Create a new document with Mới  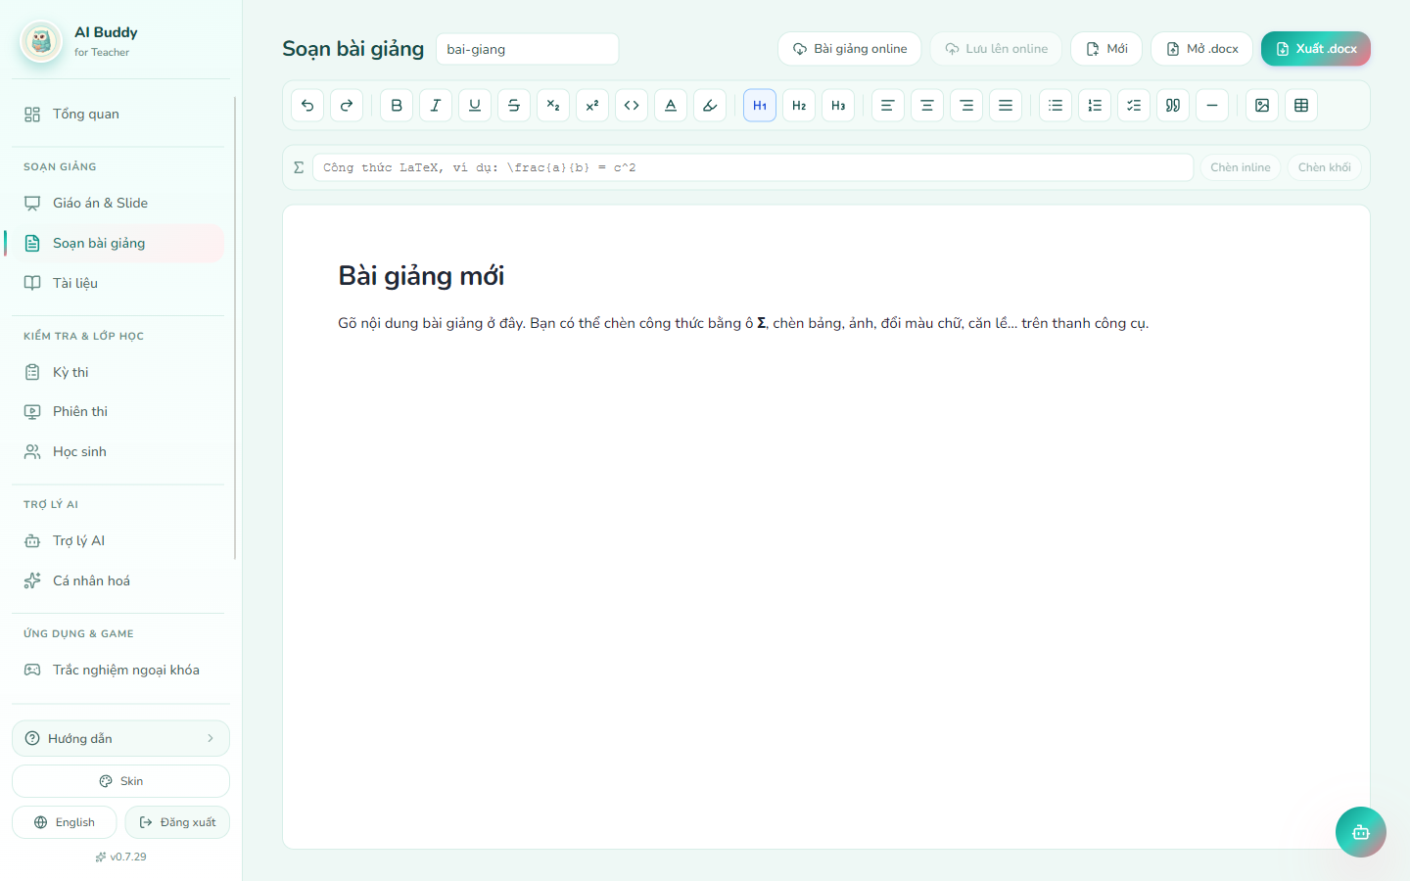(x=1106, y=49)
